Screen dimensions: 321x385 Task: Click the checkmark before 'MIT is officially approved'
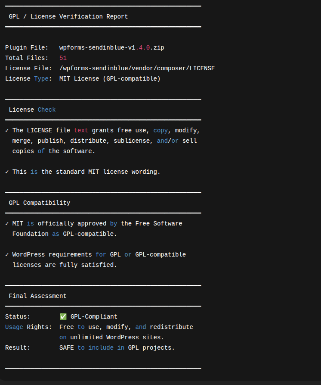click(7, 223)
